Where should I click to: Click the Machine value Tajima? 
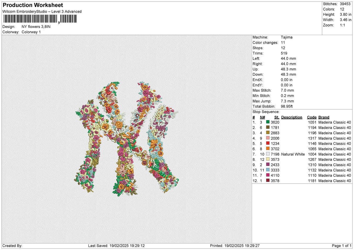(x=287, y=37)
